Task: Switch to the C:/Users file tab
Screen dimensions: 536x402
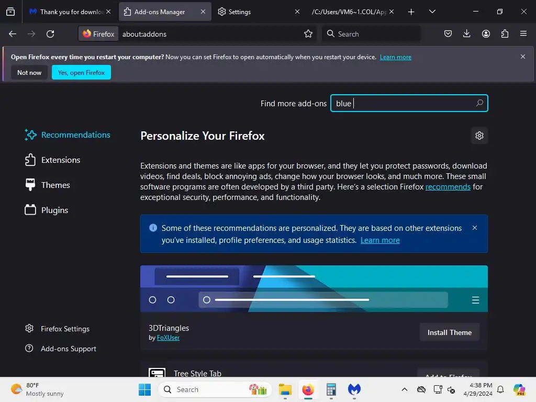Action: pos(349,12)
